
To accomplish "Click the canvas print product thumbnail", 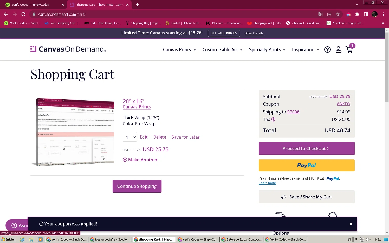I will (73, 132).
